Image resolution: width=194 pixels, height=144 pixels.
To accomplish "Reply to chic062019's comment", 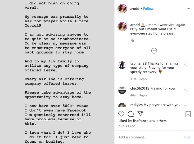I will [143, 95].
